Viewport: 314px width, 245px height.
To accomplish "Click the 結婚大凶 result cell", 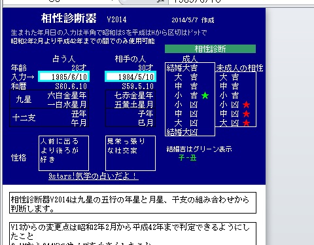I will (182, 132).
